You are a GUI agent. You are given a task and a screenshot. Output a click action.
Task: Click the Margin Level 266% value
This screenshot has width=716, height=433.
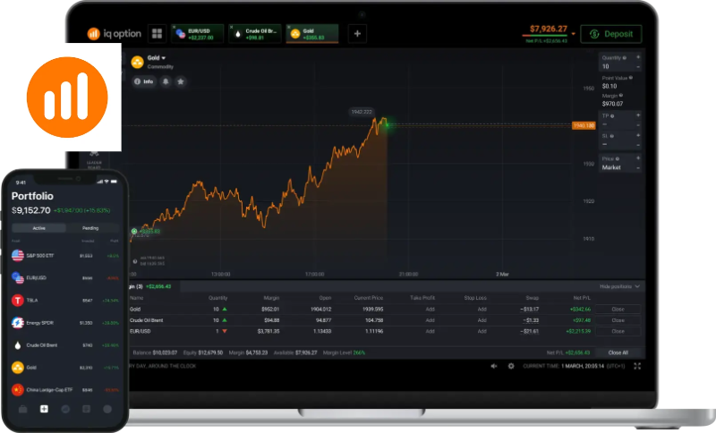point(359,352)
